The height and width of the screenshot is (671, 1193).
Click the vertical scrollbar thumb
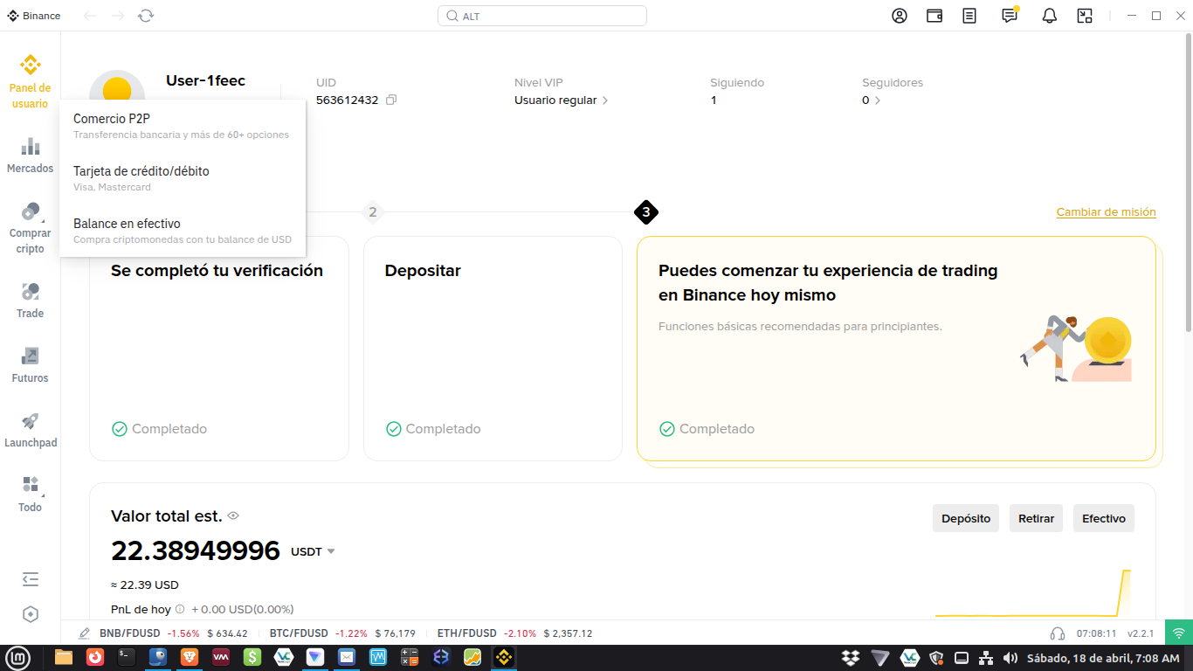(x=1188, y=182)
